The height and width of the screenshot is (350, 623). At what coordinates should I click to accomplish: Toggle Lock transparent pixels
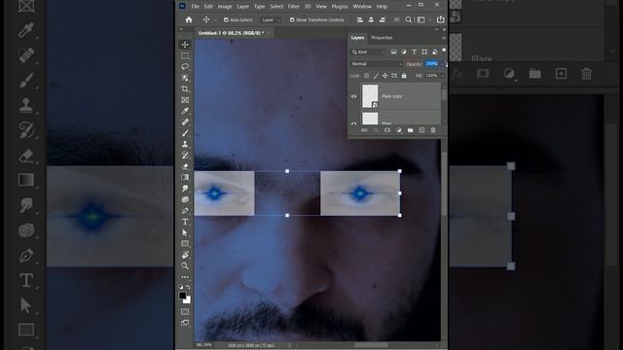[366, 76]
